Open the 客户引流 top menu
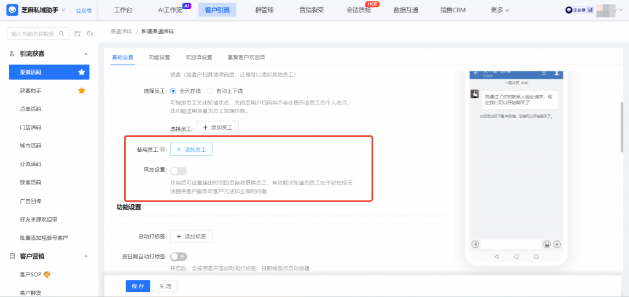 pyautogui.click(x=217, y=10)
